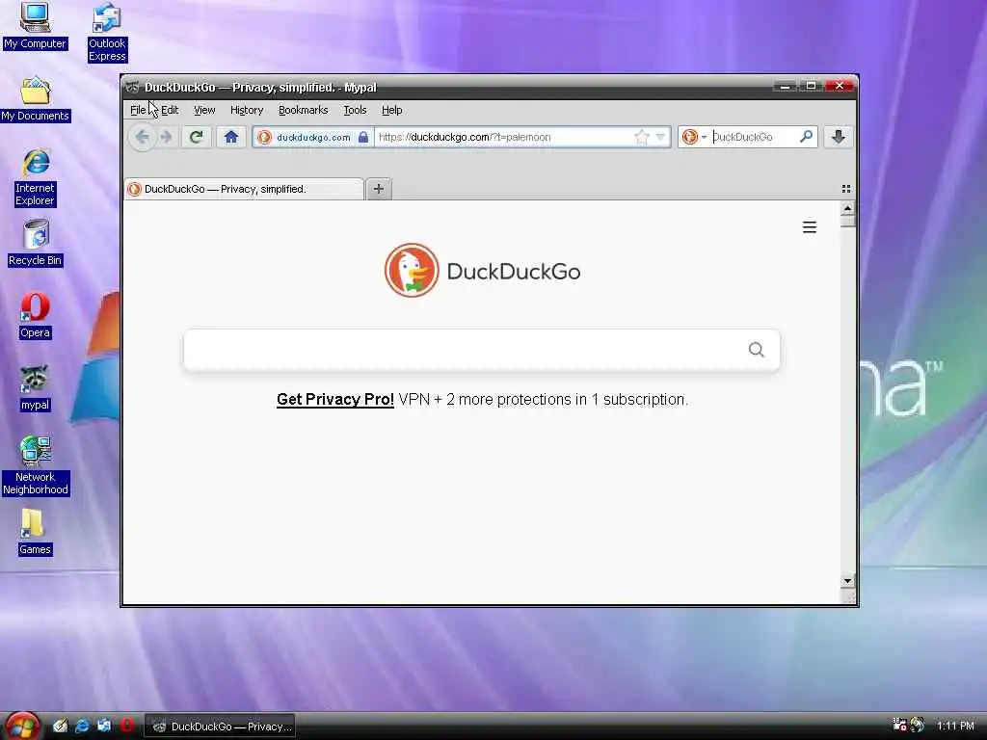Click the Get Privacy Pro! link
Screen dimensions: 987x740
click(334, 400)
